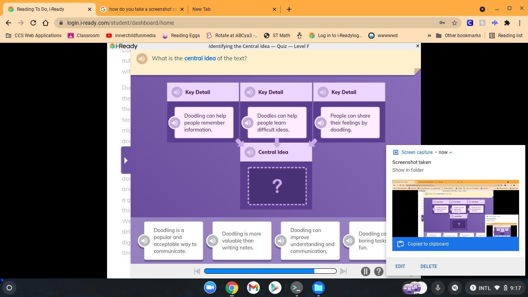The height and width of the screenshot is (297, 528).
Task: Play audio for the Central Idea header
Action: 250,152
